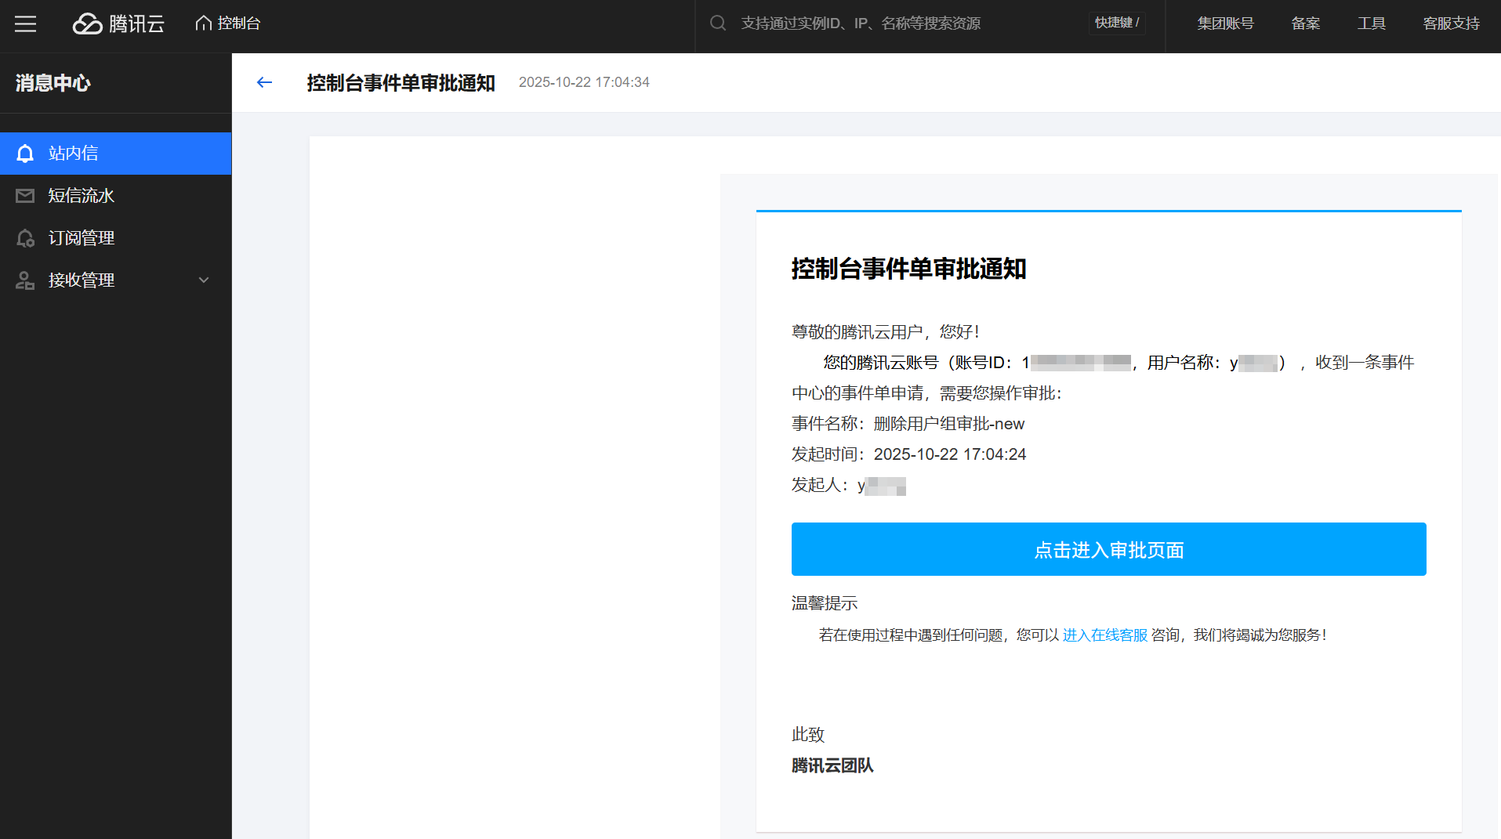Select 短信流水 in the sidebar
Image resolution: width=1501 pixels, height=839 pixels.
pos(82,196)
